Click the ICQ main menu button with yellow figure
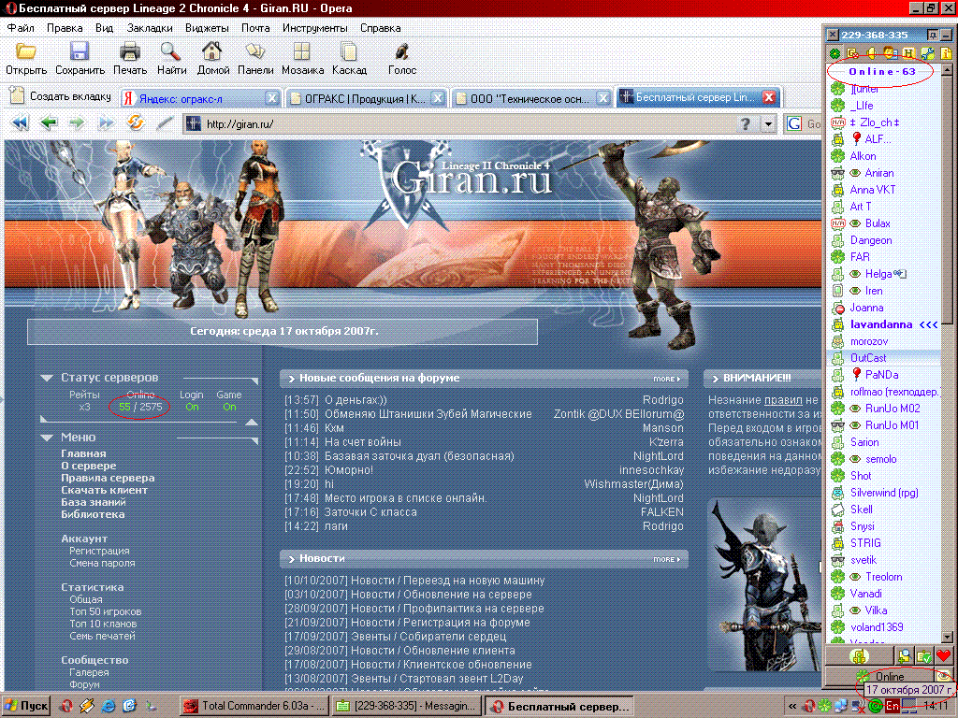958x718 pixels. coord(859,656)
